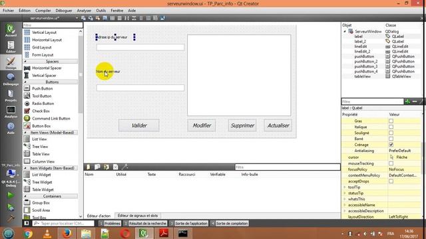The image size is (426, 239).
Task: Toggle the Barré checkbox
Action: point(391,139)
